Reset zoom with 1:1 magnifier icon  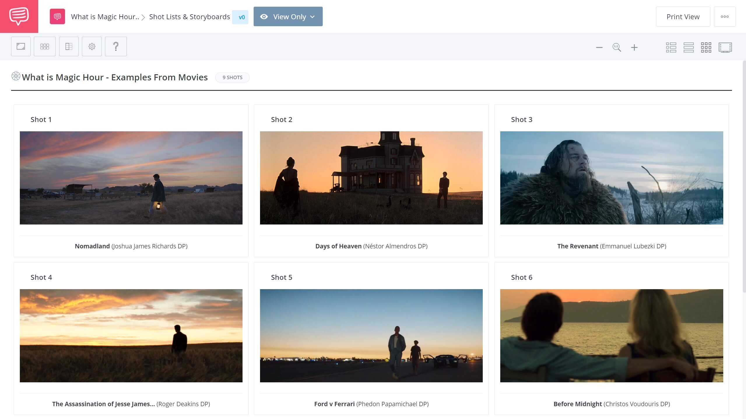(x=617, y=47)
